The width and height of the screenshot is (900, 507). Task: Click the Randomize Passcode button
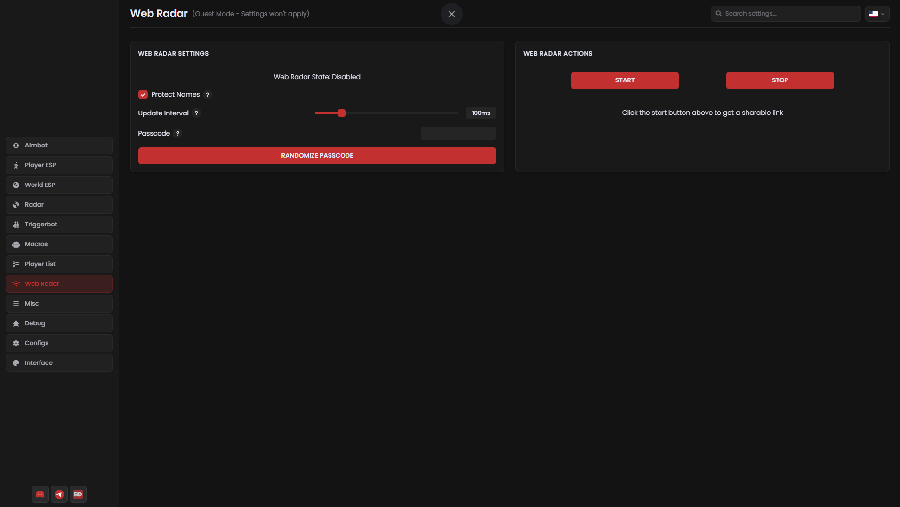317,156
